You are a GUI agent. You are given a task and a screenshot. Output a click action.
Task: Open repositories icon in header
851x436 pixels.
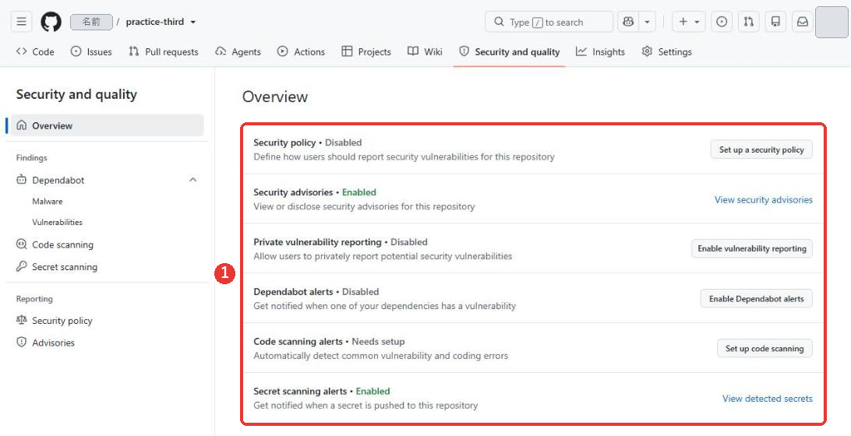[x=775, y=22]
